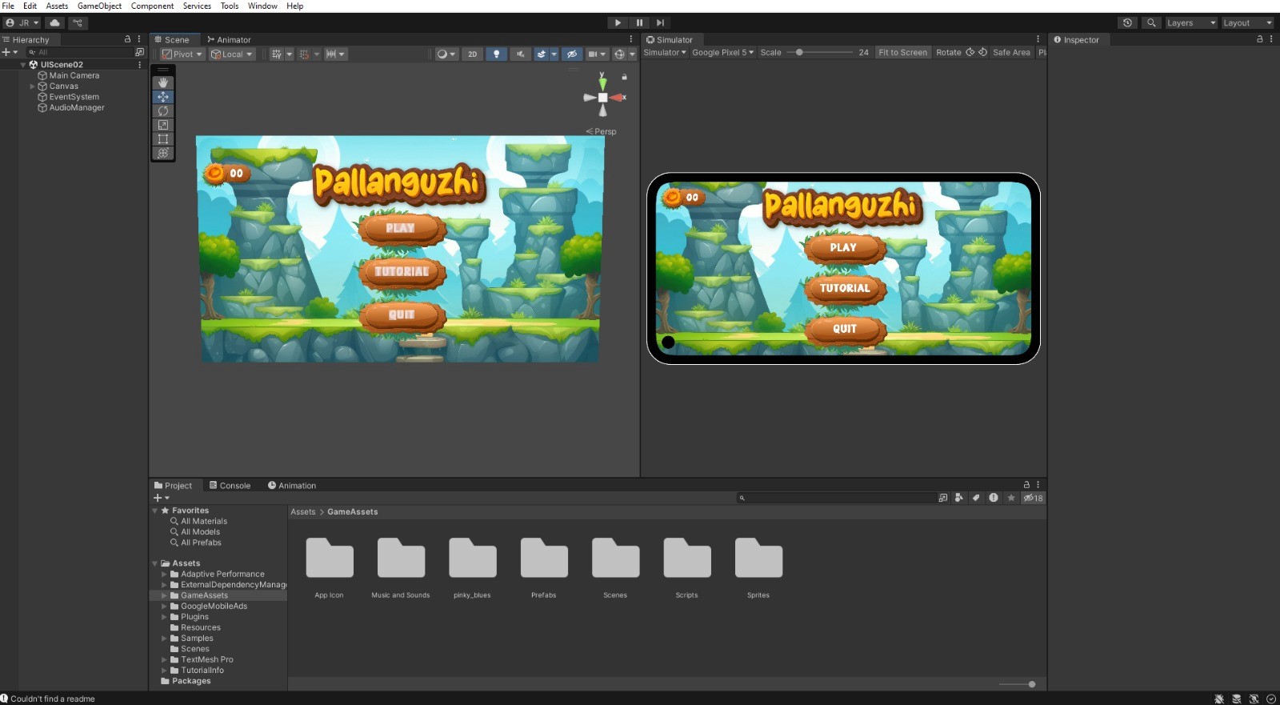
Task: Click Fit to Screen button
Action: pos(902,52)
